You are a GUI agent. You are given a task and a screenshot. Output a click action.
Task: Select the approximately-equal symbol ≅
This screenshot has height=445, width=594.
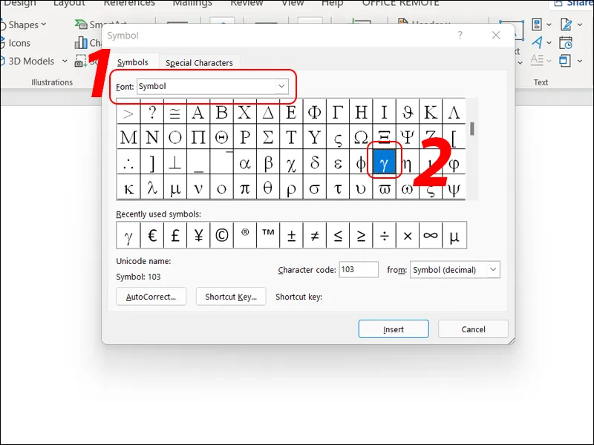pyautogui.click(x=175, y=113)
